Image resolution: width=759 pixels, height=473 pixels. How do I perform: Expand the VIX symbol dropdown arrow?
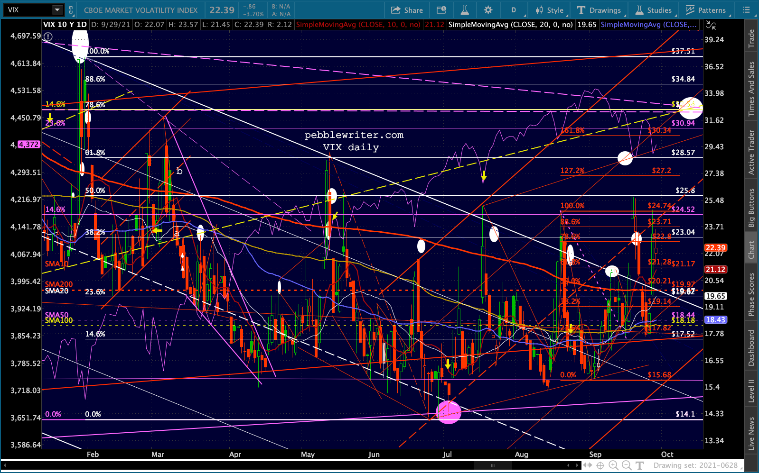point(57,10)
